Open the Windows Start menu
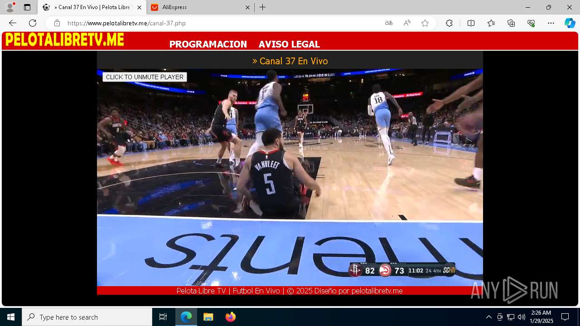The image size is (580, 326). coord(11,317)
